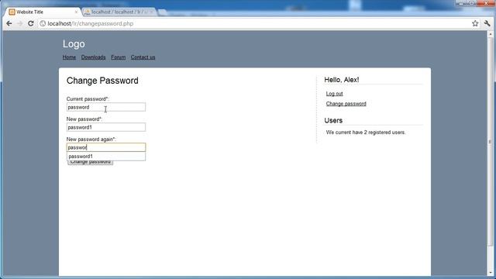Open the Chrome wrench menu
Image resolution: width=496 pixels, height=279 pixels.
coord(487,23)
